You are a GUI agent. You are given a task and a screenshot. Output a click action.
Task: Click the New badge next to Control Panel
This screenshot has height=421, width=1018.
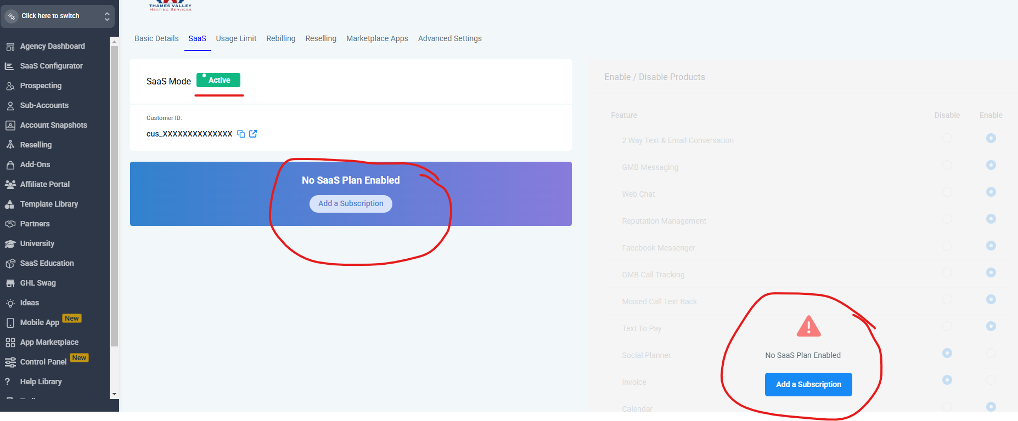[79, 358]
